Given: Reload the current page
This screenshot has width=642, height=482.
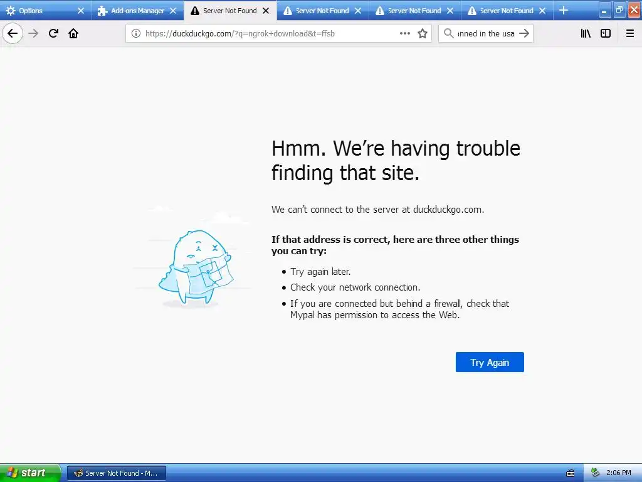Looking at the screenshot, I should click(x=53, y=33).
